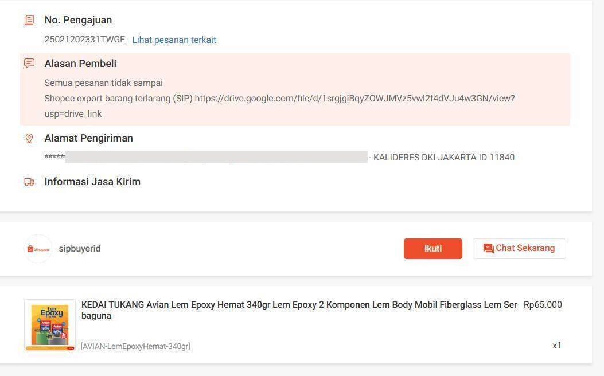Image resolution: width=604 pixels, height=376 pixels.
Task: Follow the shop with the Ikuti button
Action: click(x=433, y=249)
